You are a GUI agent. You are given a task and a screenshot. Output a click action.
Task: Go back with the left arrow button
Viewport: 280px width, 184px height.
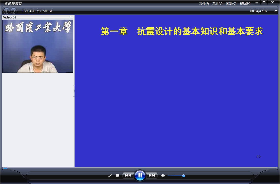[x=7, y=11]
